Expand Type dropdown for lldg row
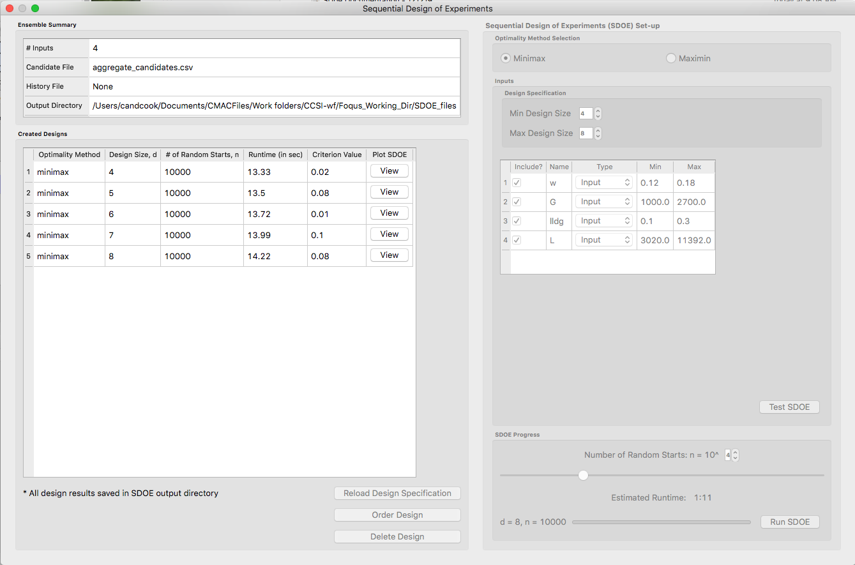855x565 pixels. [x=603, y=221]
